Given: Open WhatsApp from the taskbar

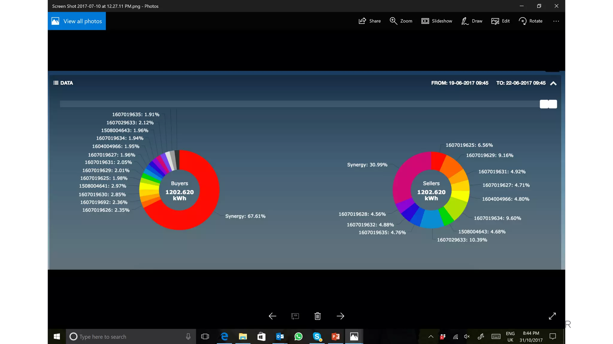Looking at the screenshot, I should (298, 337).
